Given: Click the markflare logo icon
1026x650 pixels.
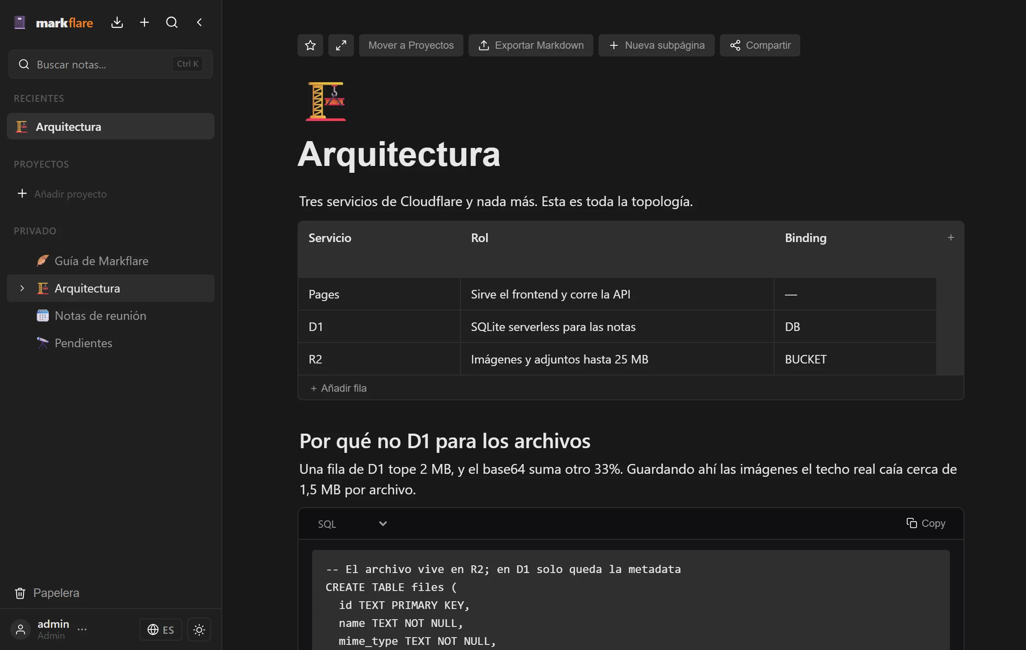Looking at the screenshot, I should coord(20,22).
